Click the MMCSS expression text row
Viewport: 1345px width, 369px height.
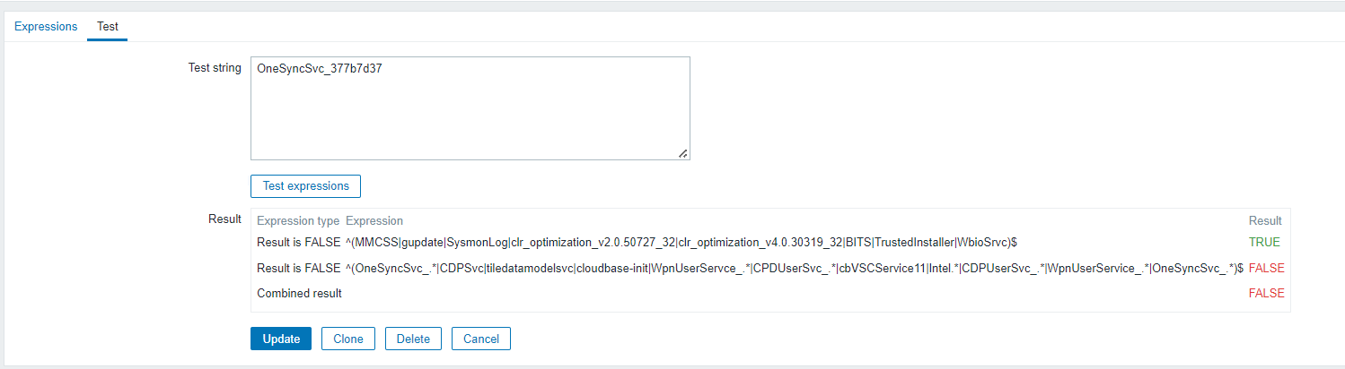(x=681, y=242)
